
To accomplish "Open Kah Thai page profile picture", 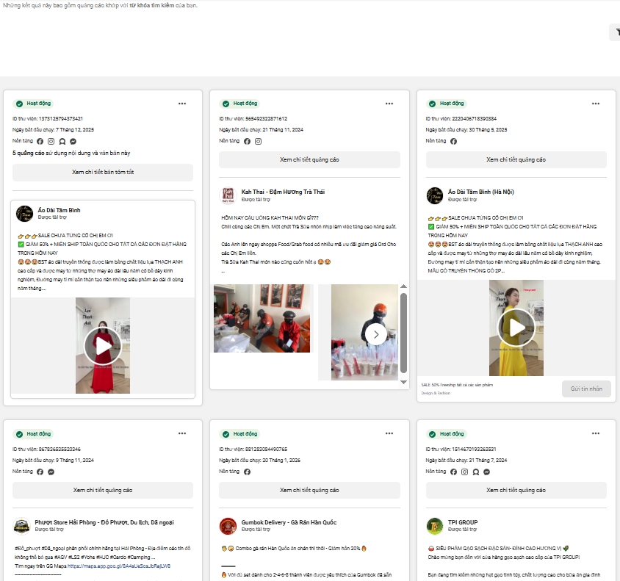I will point(228,195).
